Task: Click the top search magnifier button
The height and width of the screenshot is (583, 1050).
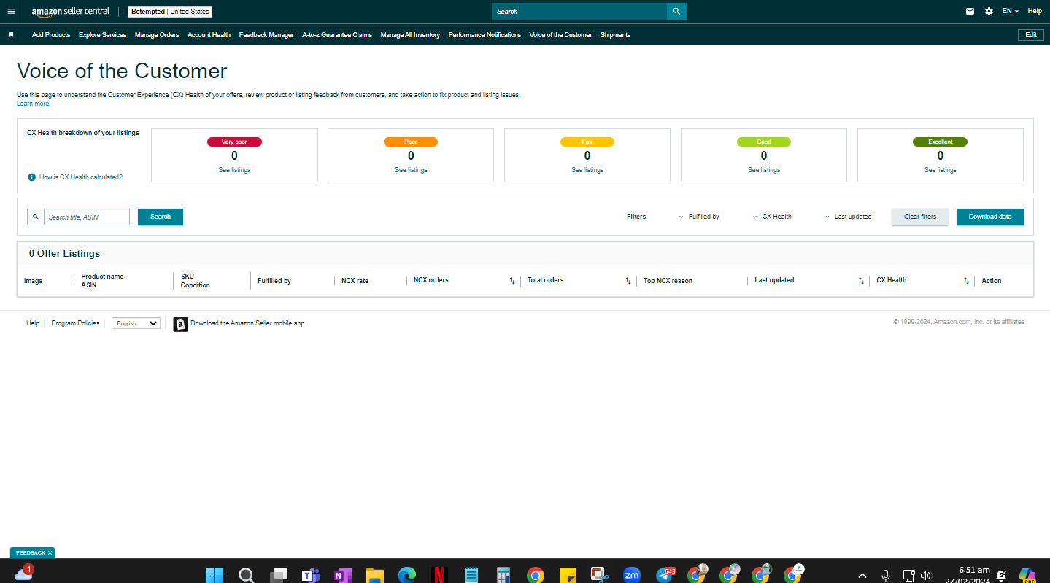Action: 676,12
